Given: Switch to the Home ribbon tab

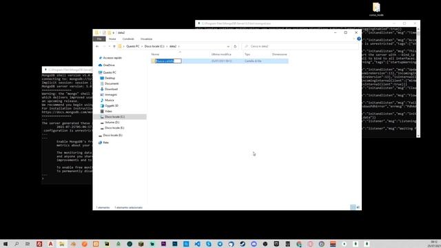Looking at the screenshot, I should coord(112,39).
